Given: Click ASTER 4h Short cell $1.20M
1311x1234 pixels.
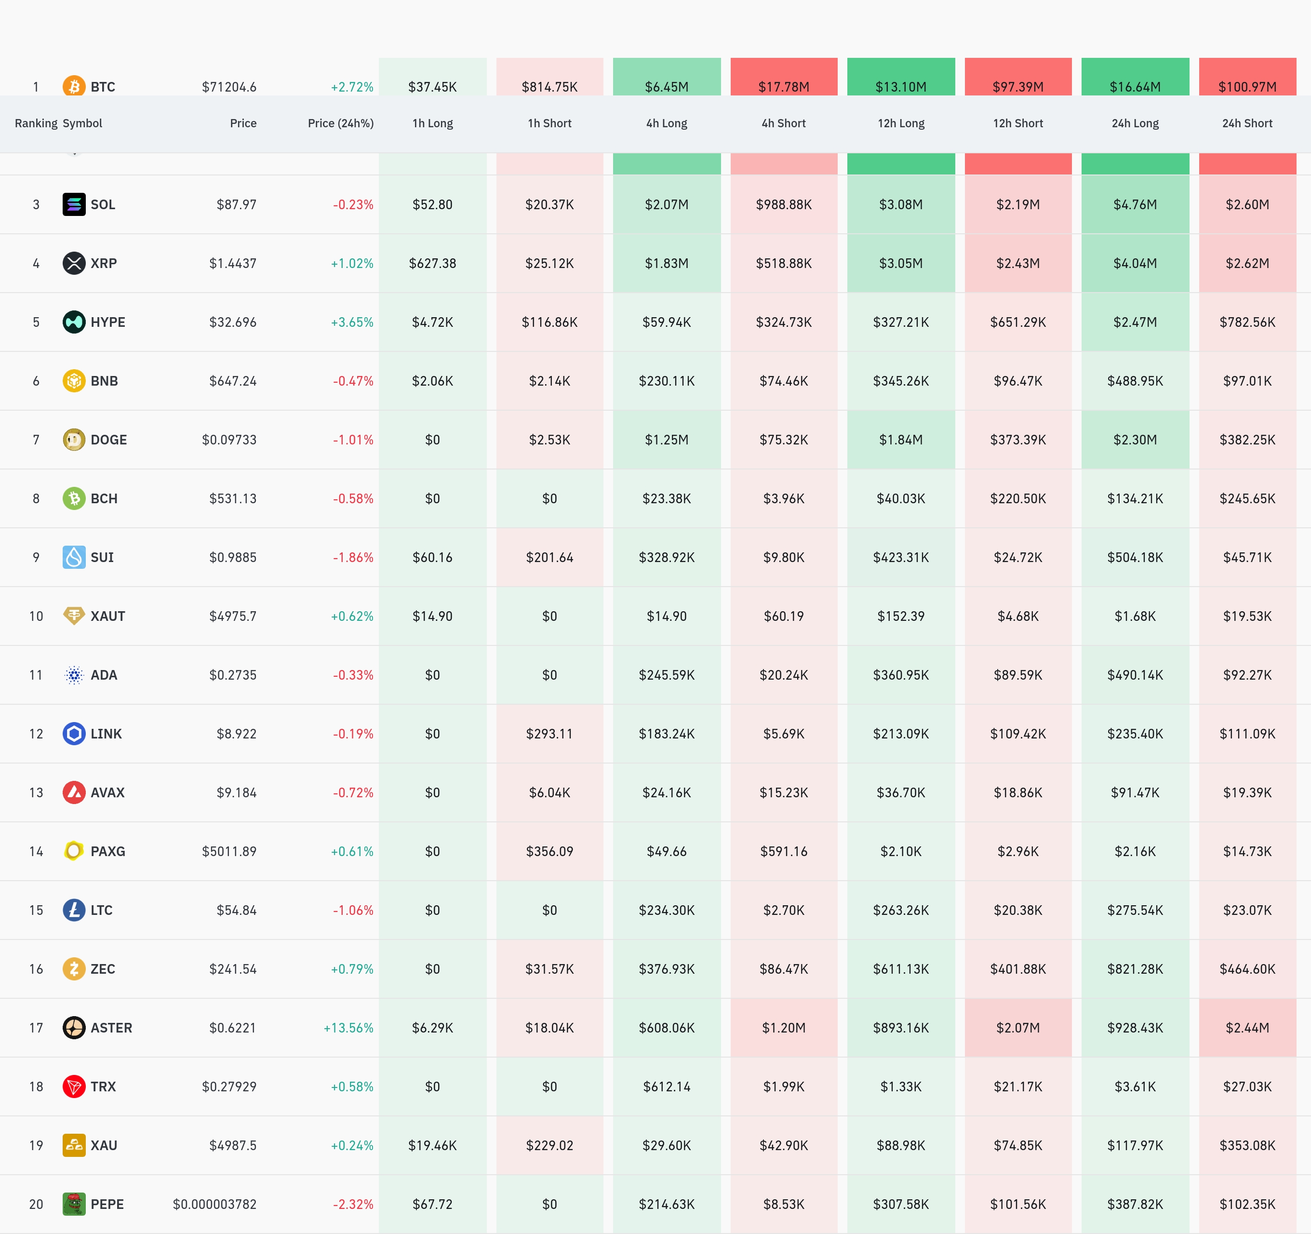Looking at the screenshot, I should click(783, 1028).
